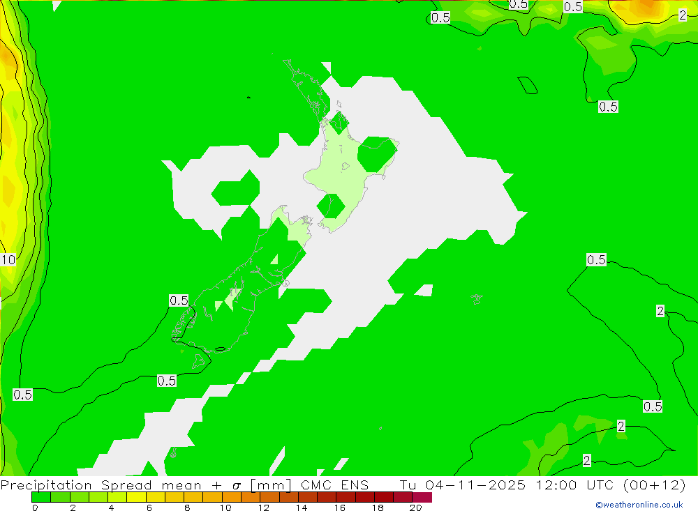Click the sigma symbol in the caption
Image resolution: width=698 pixels, height=511 pixels.
coord(237,486)
